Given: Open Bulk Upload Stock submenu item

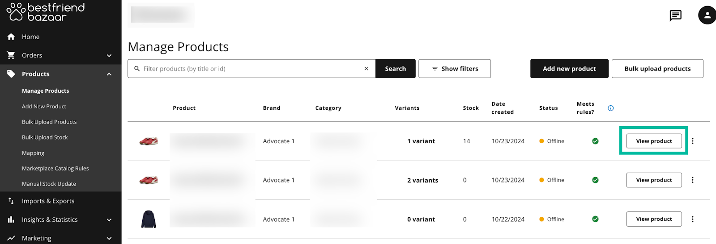Looking at the screenshot, I should [x=45, y=137].
